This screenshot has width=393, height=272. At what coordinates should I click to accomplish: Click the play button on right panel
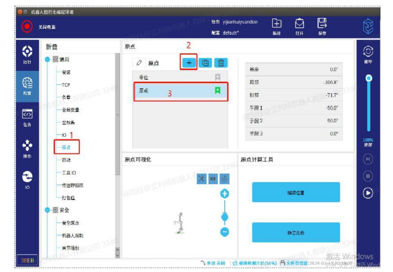368,193
